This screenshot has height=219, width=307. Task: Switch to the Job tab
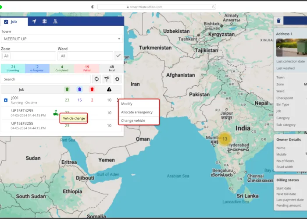[x=14, y=21]
